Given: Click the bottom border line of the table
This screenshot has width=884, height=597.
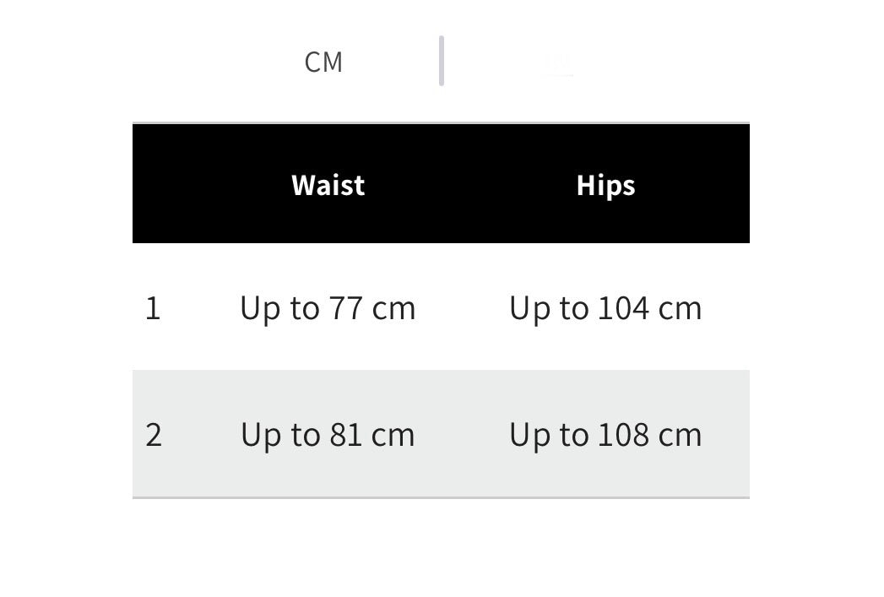Looking at the screenshot, I should (x=441, y=498).
